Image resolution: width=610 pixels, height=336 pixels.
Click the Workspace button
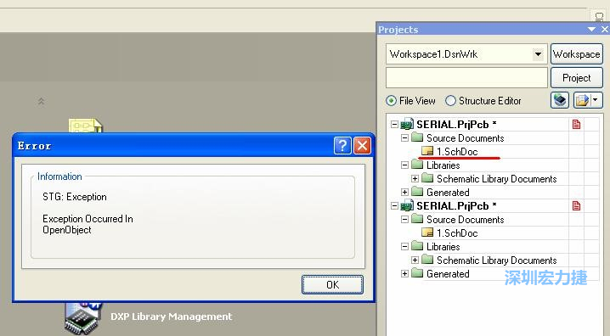577,54
